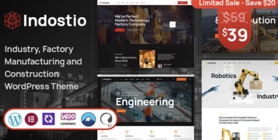Click orange button under 'Factory Company' heading
This screenshot has height=140, width=278.
(120, 30)
